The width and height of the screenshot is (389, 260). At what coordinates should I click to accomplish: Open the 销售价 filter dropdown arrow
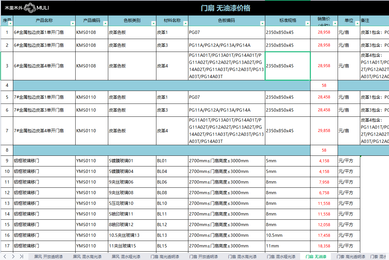click(x=335, y=24)
